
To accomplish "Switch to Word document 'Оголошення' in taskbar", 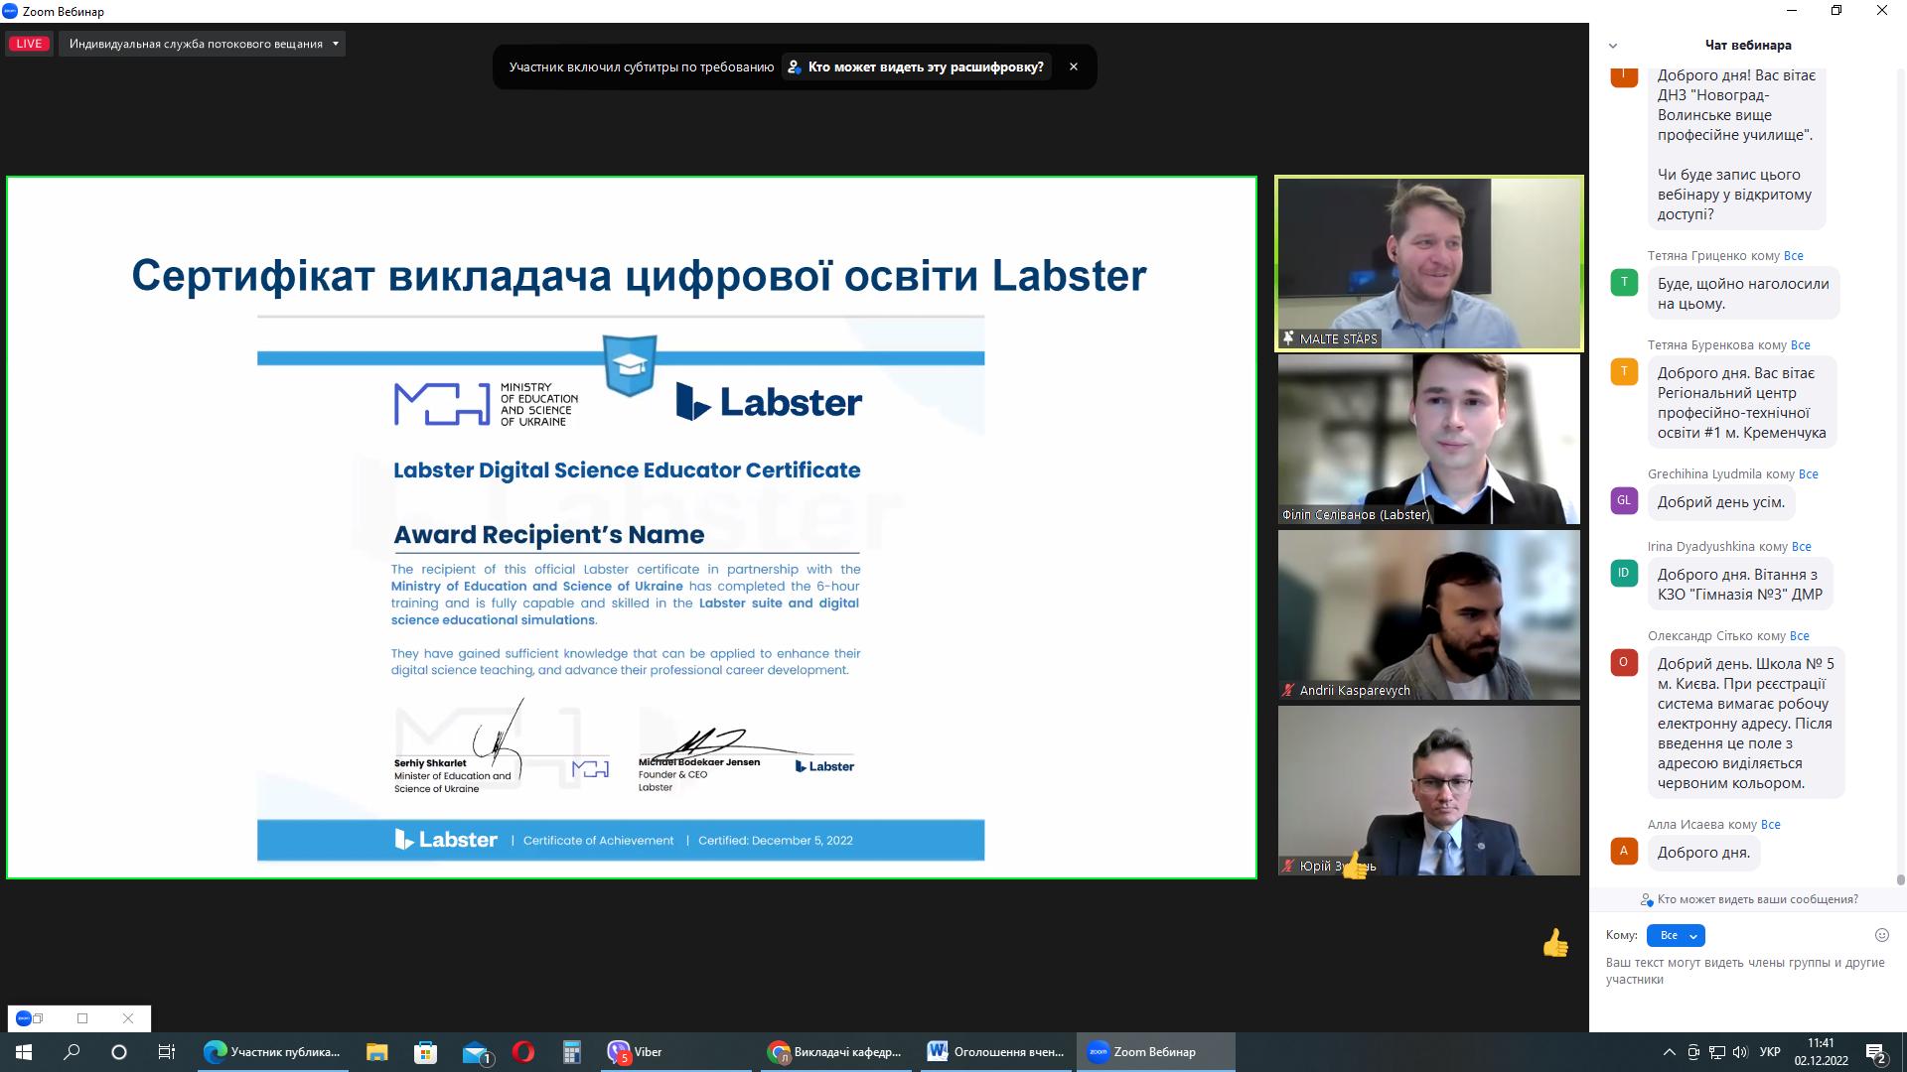I will pos(994,1052).
